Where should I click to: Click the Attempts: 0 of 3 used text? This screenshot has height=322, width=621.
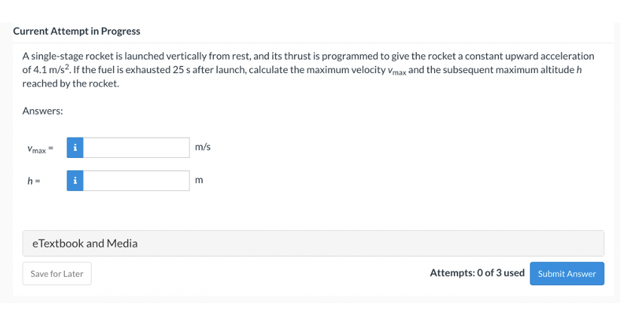(x=477, y=273)
